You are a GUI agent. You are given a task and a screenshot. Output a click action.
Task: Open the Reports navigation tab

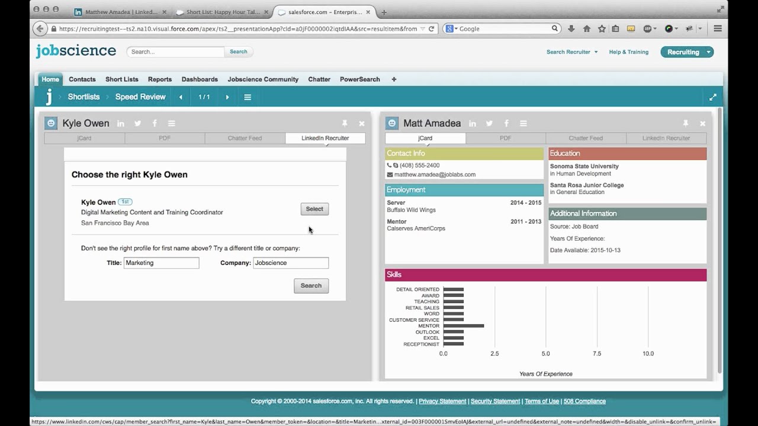coord(160,79)
